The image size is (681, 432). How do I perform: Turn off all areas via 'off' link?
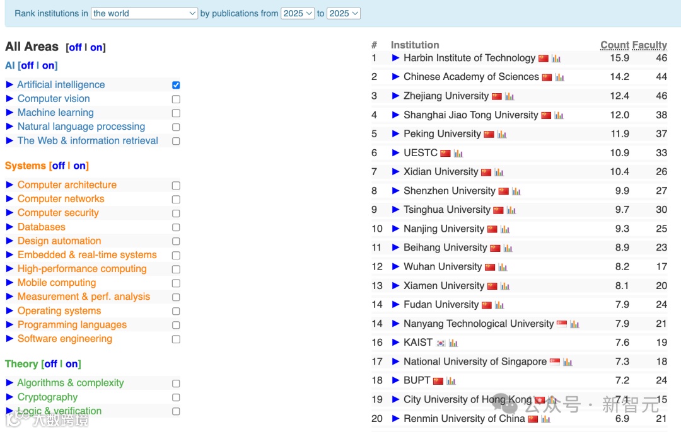tap(75, 47)
